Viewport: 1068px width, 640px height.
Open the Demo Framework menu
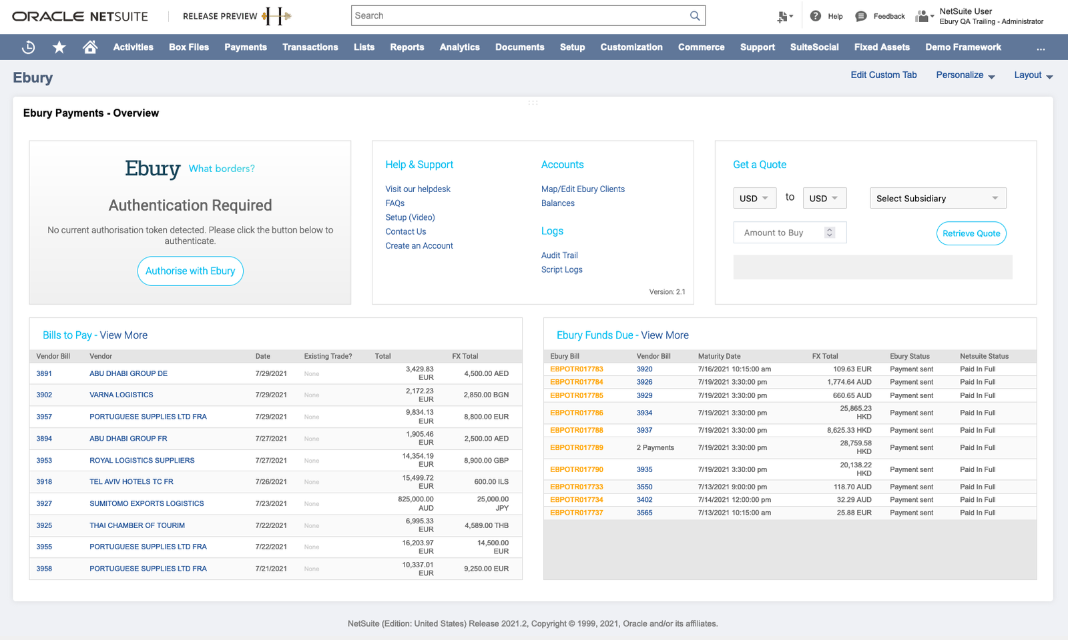pyautogui.click(x=963, y=47)
